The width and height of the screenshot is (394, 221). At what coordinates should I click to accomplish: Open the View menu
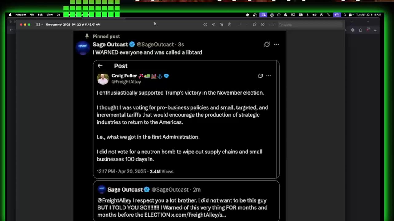(50, 15)
